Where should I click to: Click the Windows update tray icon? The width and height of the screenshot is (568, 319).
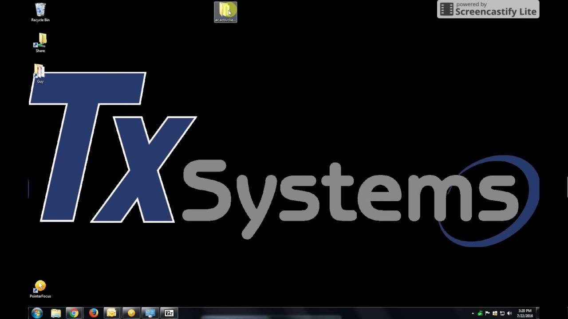click(x=495, y=314)
